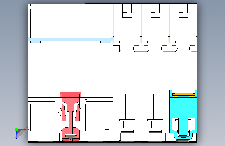The image size is (225, 146).
Task: Click the green Y axis ball of triad
Action: [x=16, y=129]
